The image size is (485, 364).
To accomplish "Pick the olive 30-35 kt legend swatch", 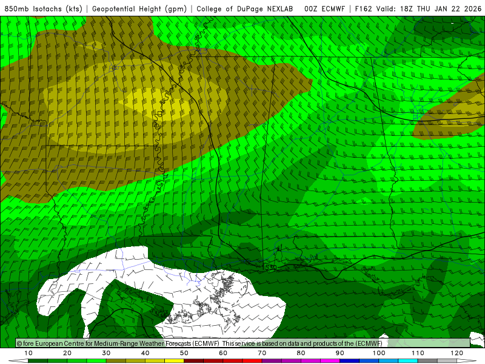I will click(116, 361).
